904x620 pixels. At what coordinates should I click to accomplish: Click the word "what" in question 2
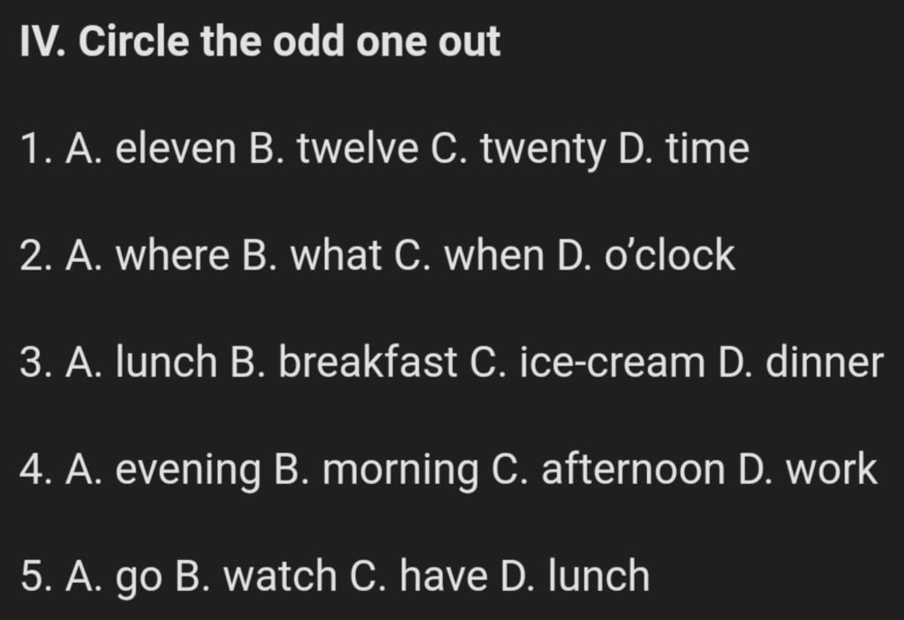(x=335, y=255)
